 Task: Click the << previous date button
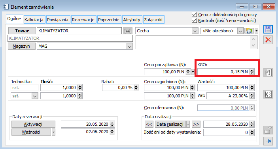149,124
